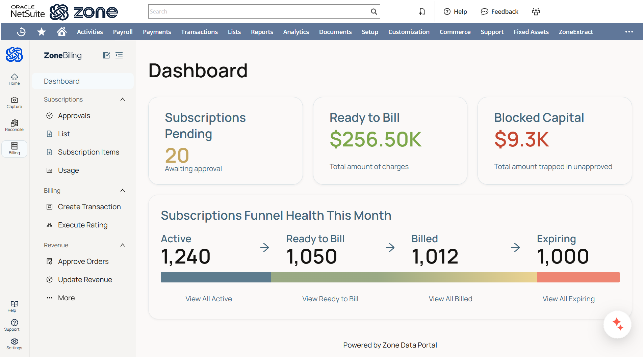Click the blue Active funnel bar segment
Viewport: 643px width, 357px height.
[216, 277]
